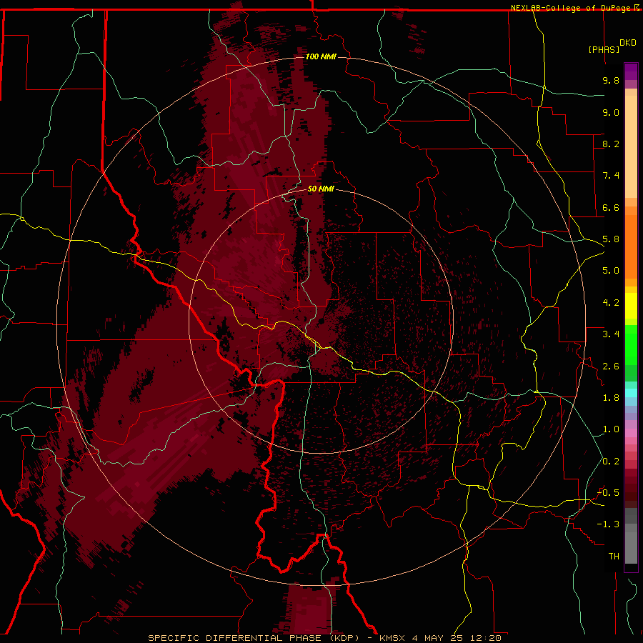Viewport: 643px width, 643px height.
Task: Pick the bright green segment of the color bar
Action: click(x=631, y=344)
